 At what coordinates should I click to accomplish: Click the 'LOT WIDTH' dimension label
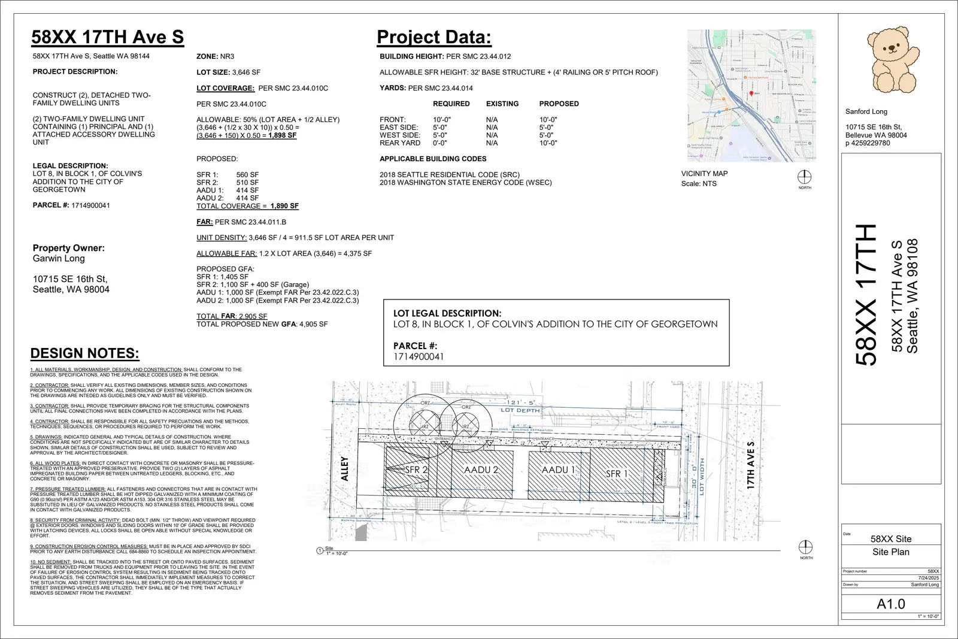(702, 477)
